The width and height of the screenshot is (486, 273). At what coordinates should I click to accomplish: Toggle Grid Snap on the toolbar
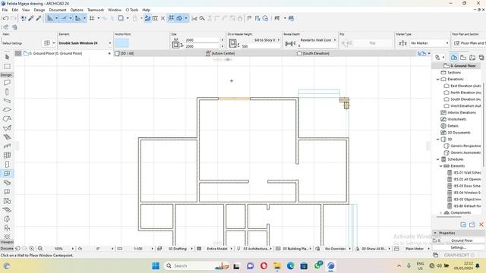pos(92,18)
